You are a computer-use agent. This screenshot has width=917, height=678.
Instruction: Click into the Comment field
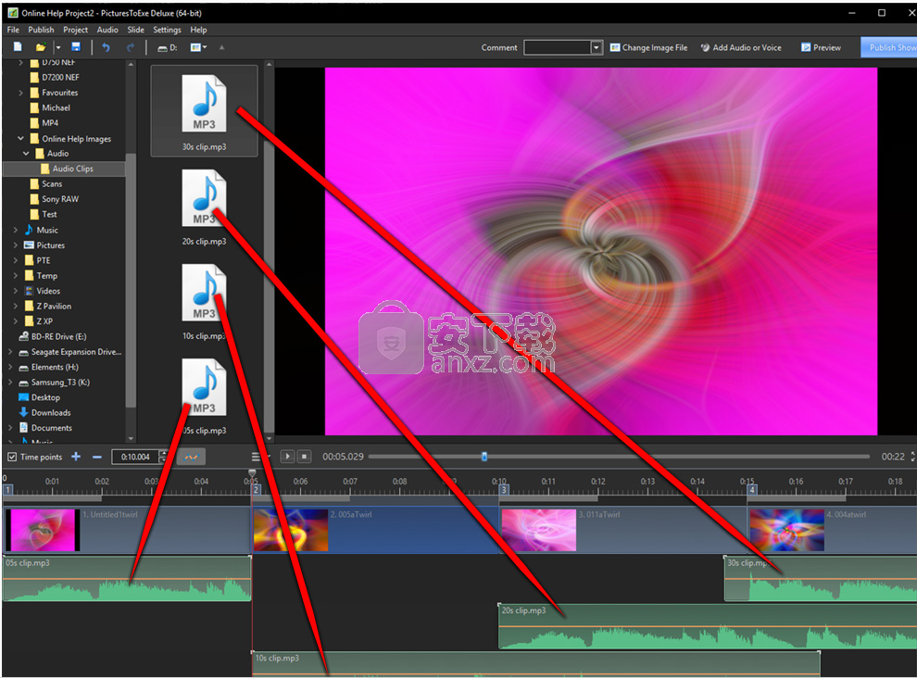558,47
